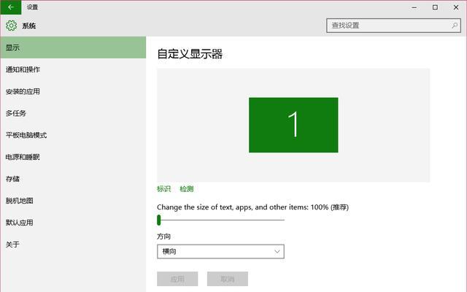Image resolution: width=467 pixels, height=292 pixels.
Task: Click the gear icon beside 系统
Action: [12, 26]
